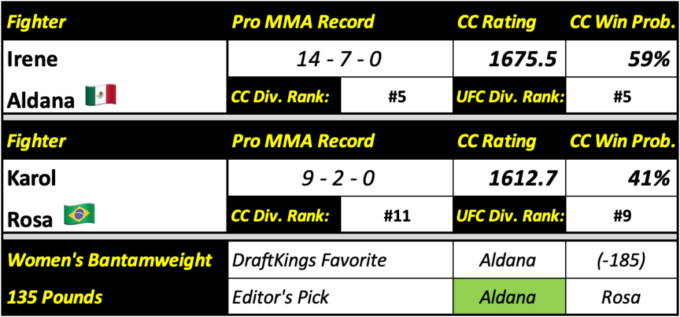Click the name Irene
680x317 pixels.
pos(33,60)
